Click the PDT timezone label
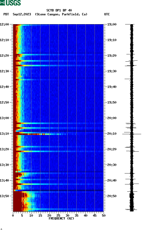Viewport: 143px width, 232px height. pos(6,14)
